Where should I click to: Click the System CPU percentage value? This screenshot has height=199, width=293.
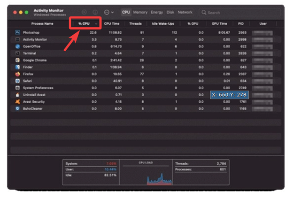111,164
